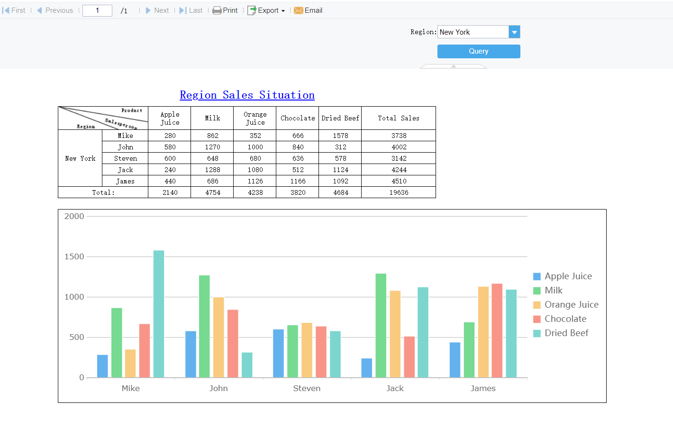Screen dimensions: 673x429
Task: Toggle Chocolate legend swatch
Action: (x=537, y=319)
